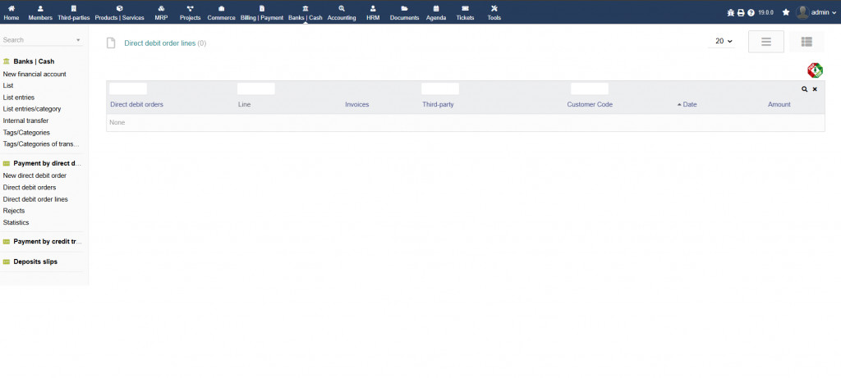This screenshot has height=378, width=841.
Task: Expand the sidebar Search dropdown arrow
Action: tap(78, 40)
